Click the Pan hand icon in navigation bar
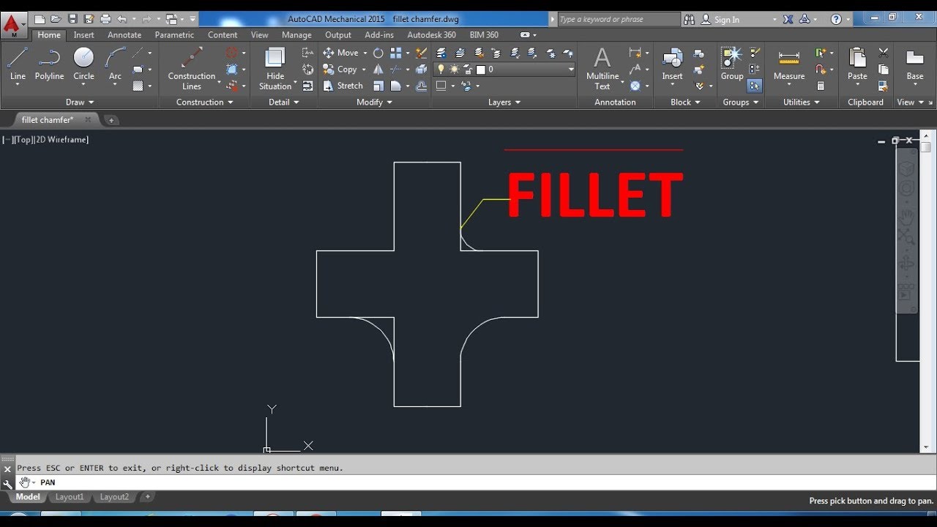 click(906, 217)
